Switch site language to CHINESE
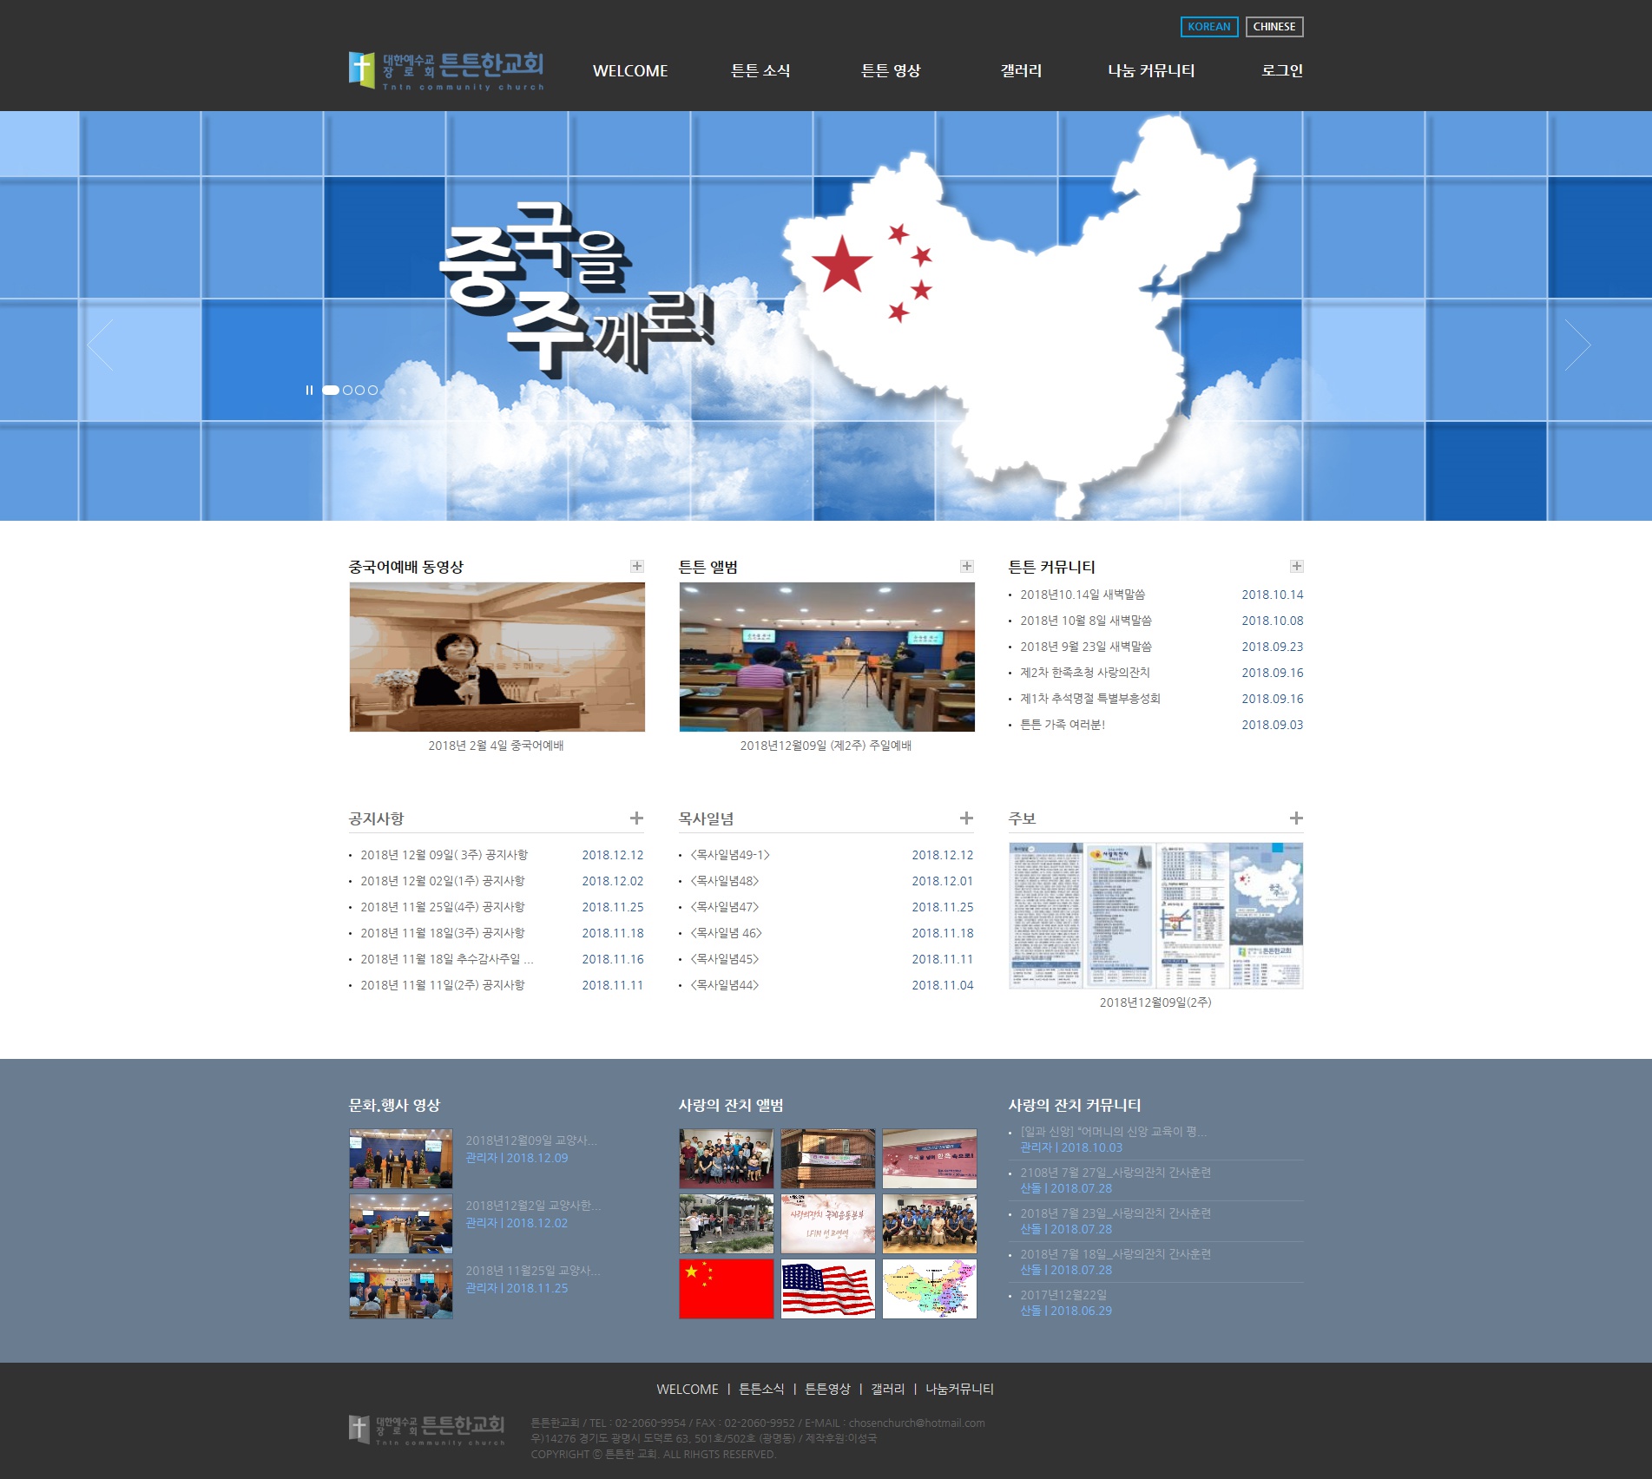 click(x=1274, y=27)
